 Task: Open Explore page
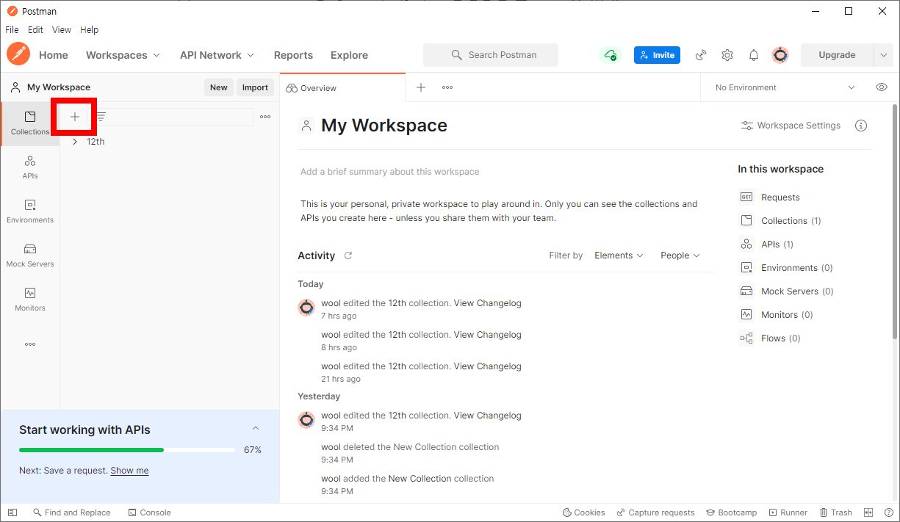(349, 55)
